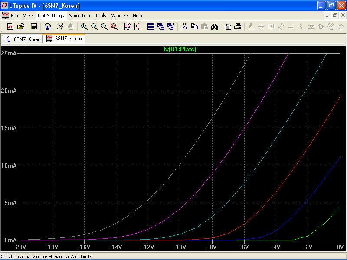The width and height of the screenshot is (347, 260).
Task: Open the Simulation menu
Action: pos(79,16)
